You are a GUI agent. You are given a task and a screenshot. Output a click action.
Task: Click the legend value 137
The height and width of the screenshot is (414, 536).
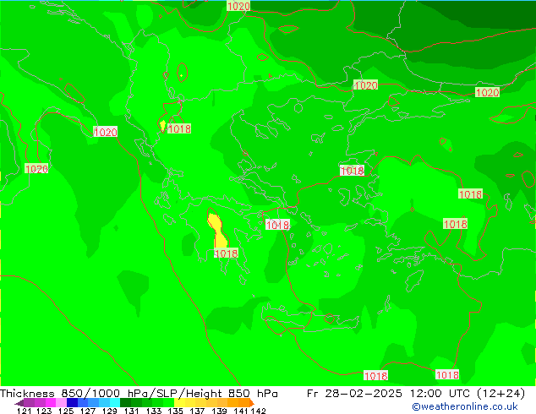(x=197, y=411)
